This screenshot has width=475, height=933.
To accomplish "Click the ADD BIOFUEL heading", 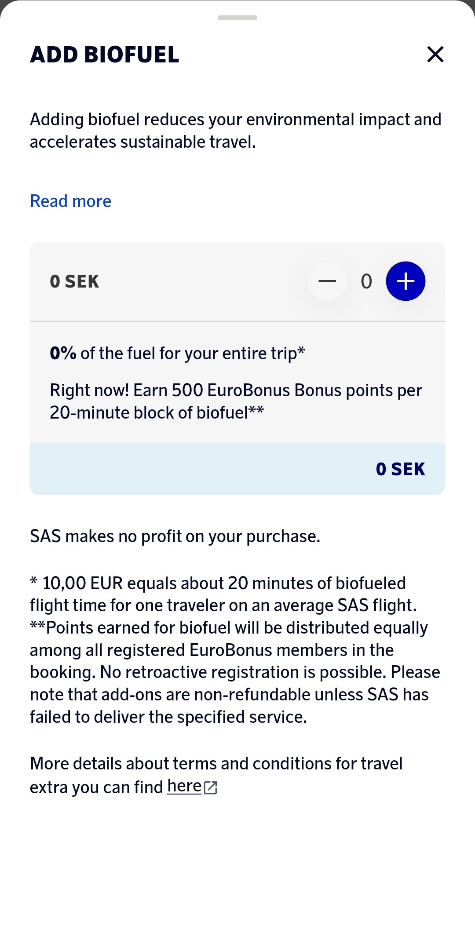I will (x=105, y=55).
